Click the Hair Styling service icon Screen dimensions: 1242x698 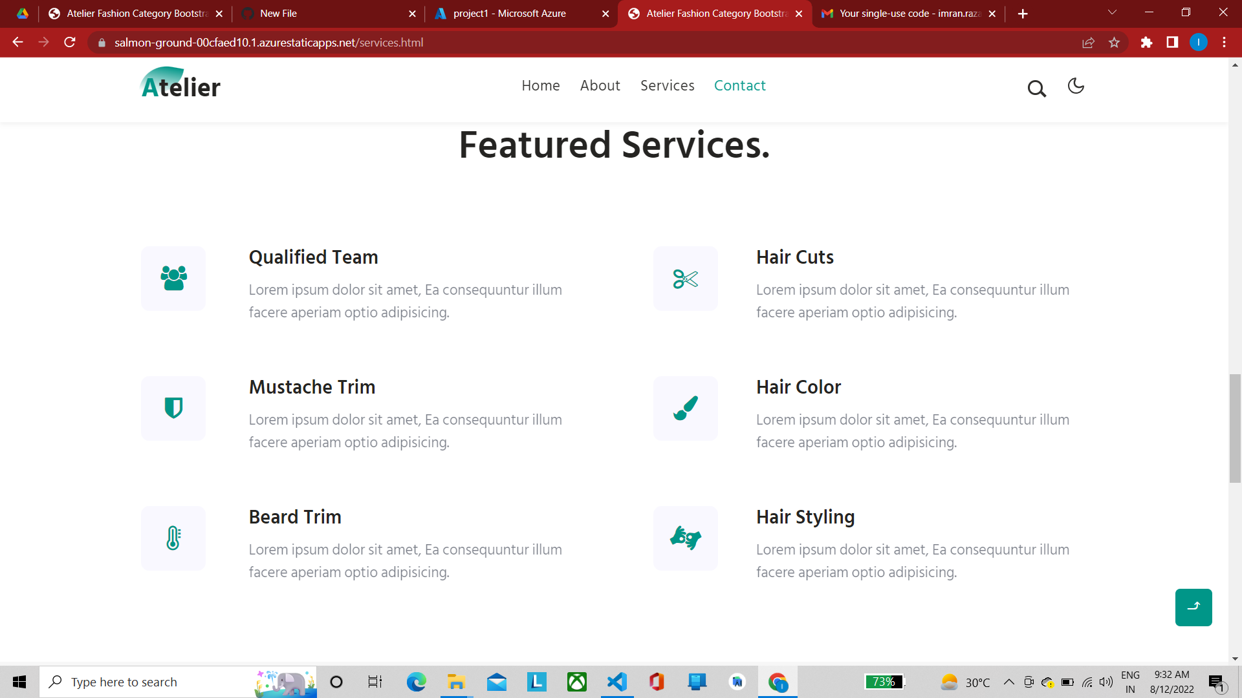pos(685,538)
